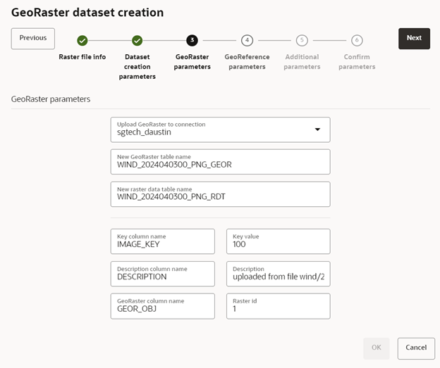Click step 5 Additional parameters circle
The width and height of the screenshot is (440, 368).
[x=302, y=41]
